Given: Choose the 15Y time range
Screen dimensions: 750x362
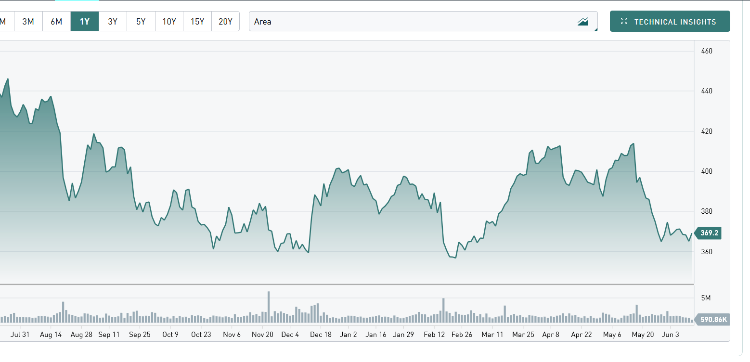Looking at the screenshot, I should (x=197, y=22).
